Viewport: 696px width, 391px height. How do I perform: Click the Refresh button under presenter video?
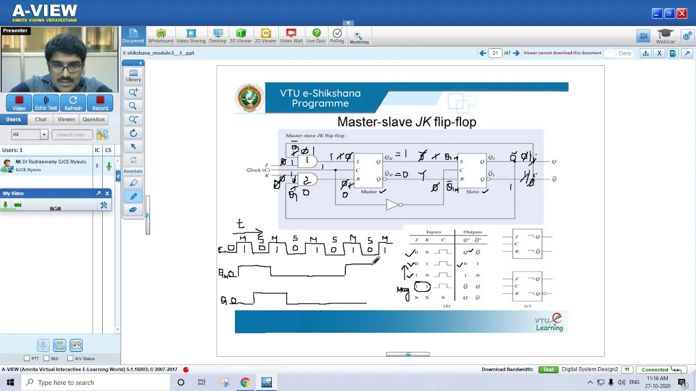[73, 103]
